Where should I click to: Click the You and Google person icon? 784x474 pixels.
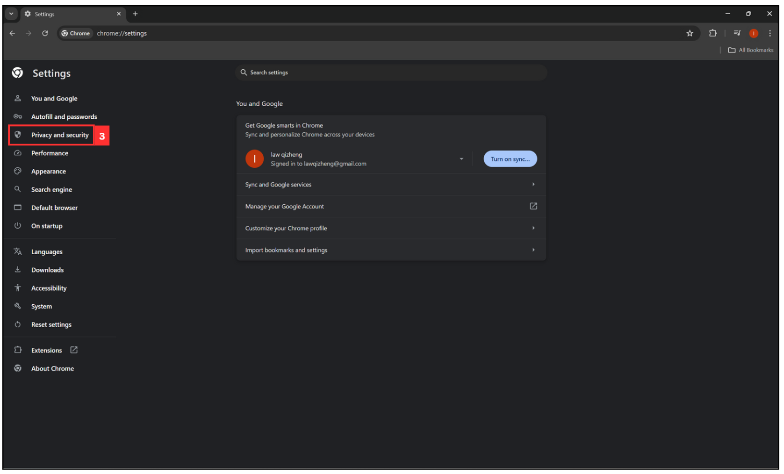18,98
